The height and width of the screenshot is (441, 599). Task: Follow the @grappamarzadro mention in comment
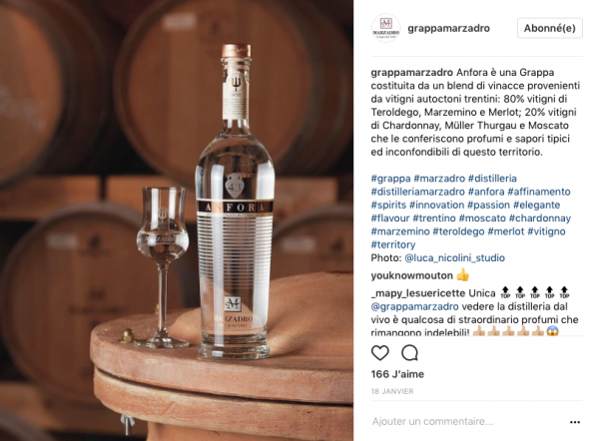pos(414,306)
